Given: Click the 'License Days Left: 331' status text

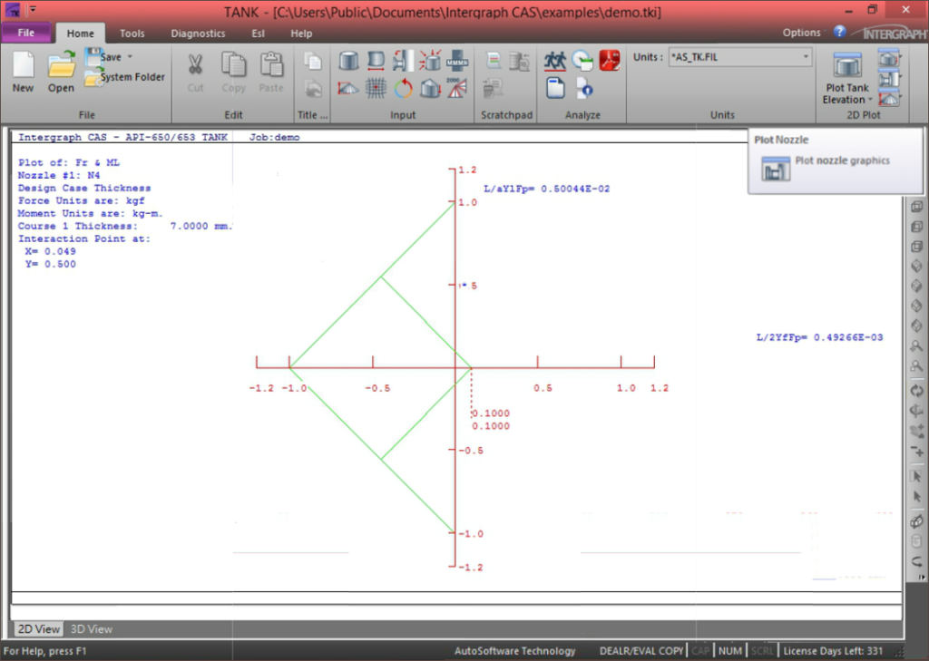Looking at the screenshot, I should (833, 651).
